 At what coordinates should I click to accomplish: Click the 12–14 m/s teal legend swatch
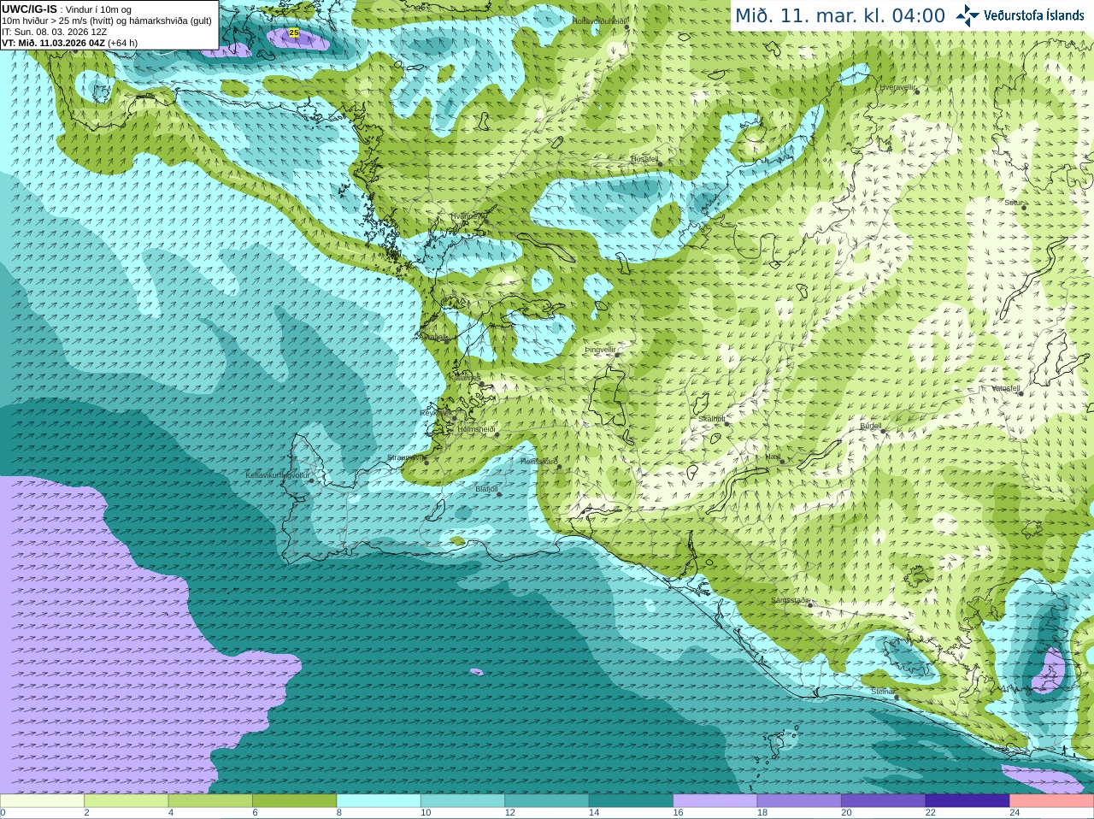547,801
